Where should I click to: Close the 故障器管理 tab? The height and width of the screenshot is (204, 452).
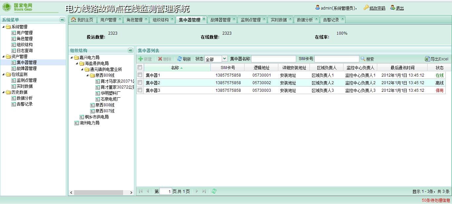point(234,19)
